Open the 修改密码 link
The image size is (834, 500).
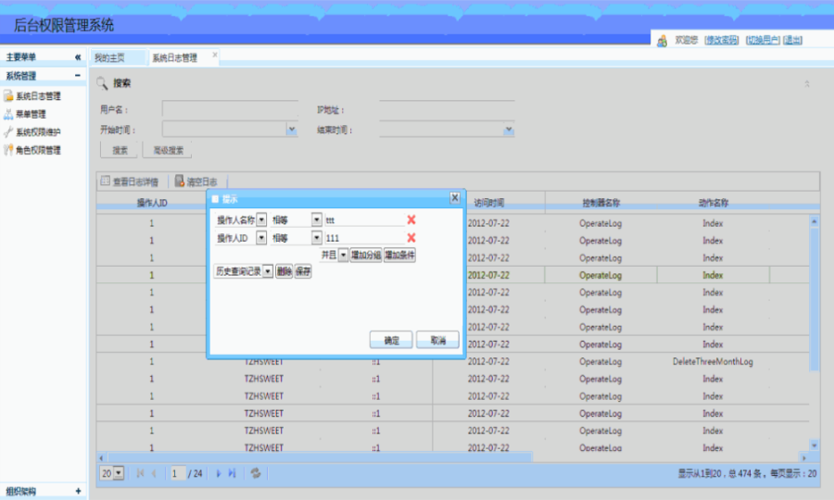722,40
